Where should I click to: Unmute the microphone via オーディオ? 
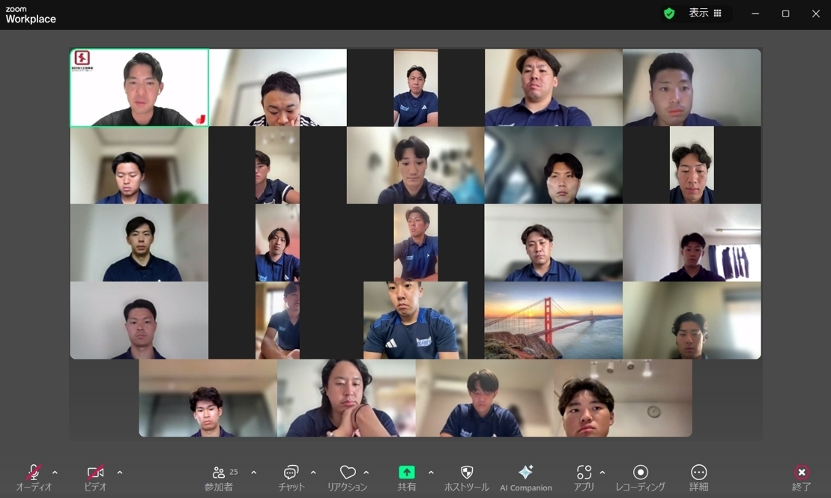(x=34, y=477)
